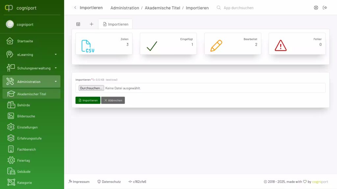This screenshot has height=189, width=337.
Task: Click Durchsuchen to choose a file
Action: pos(91,88)
